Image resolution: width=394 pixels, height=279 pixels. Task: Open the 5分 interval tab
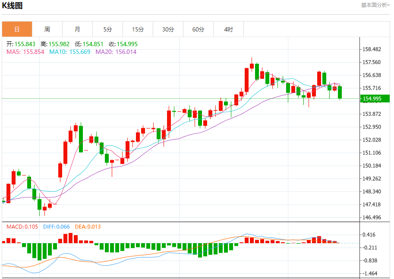coord(107,29)
